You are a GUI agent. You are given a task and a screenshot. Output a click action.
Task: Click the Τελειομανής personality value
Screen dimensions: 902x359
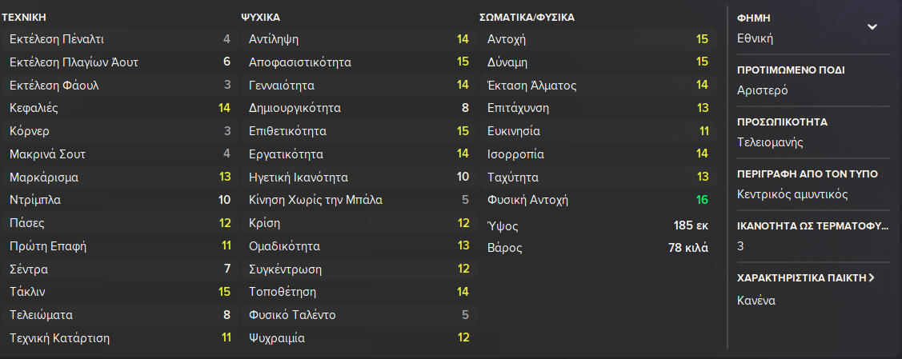point(770,142)
